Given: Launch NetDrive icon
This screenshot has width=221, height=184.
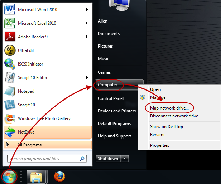Looking at the screenshot, I should (x=10, y=132).
